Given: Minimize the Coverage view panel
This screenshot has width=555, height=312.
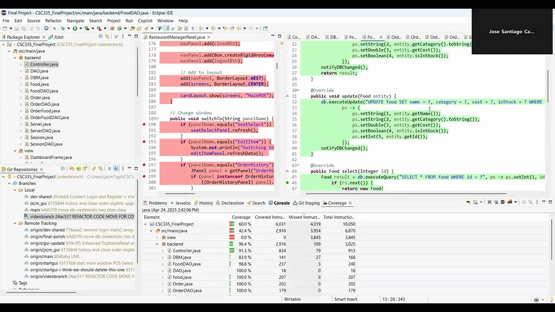Looking at the screenshot, I should click(544, 201).
